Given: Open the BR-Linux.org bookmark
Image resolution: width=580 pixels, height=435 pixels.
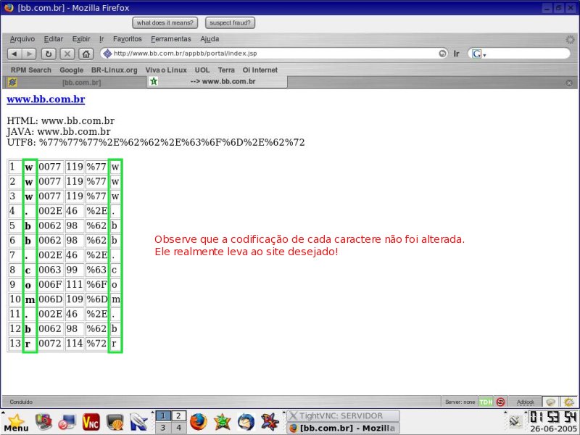Looking at the screenshot, I should (x=114, y=70).
